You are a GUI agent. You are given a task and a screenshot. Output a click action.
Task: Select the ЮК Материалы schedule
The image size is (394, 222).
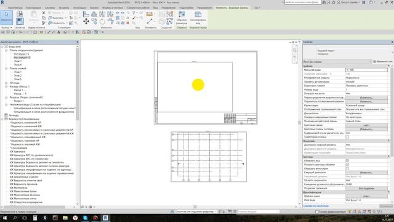click(18, 187)
